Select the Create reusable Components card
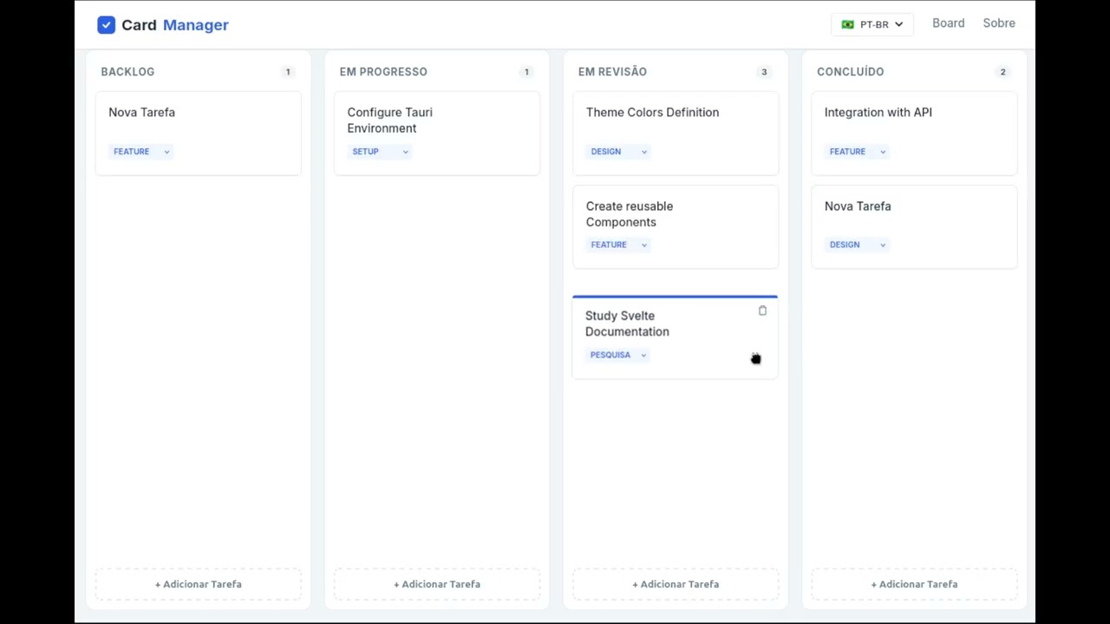 pos(676,215)
